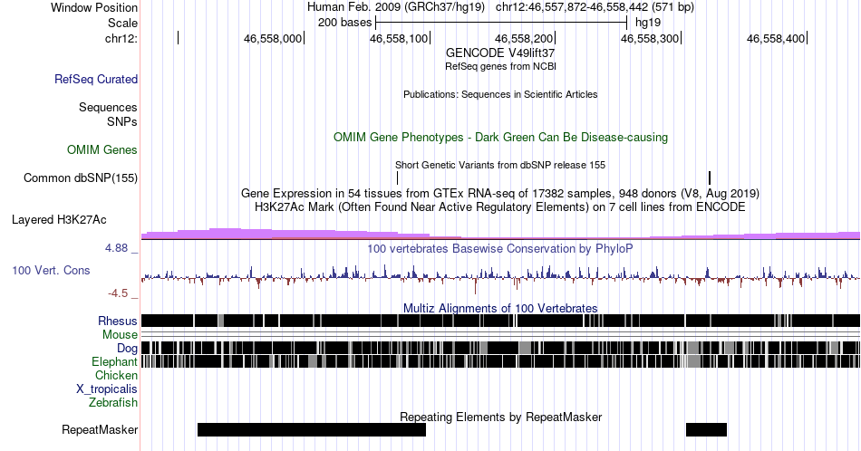Select the Rhesus alignment label
This screenshot has width=861, height=451.
[118, 321]
